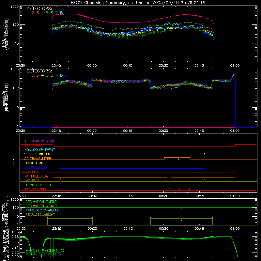The image size is (261, 261).
Task: Select detector 3 in the front segments legend
Action: coord(38,13)
